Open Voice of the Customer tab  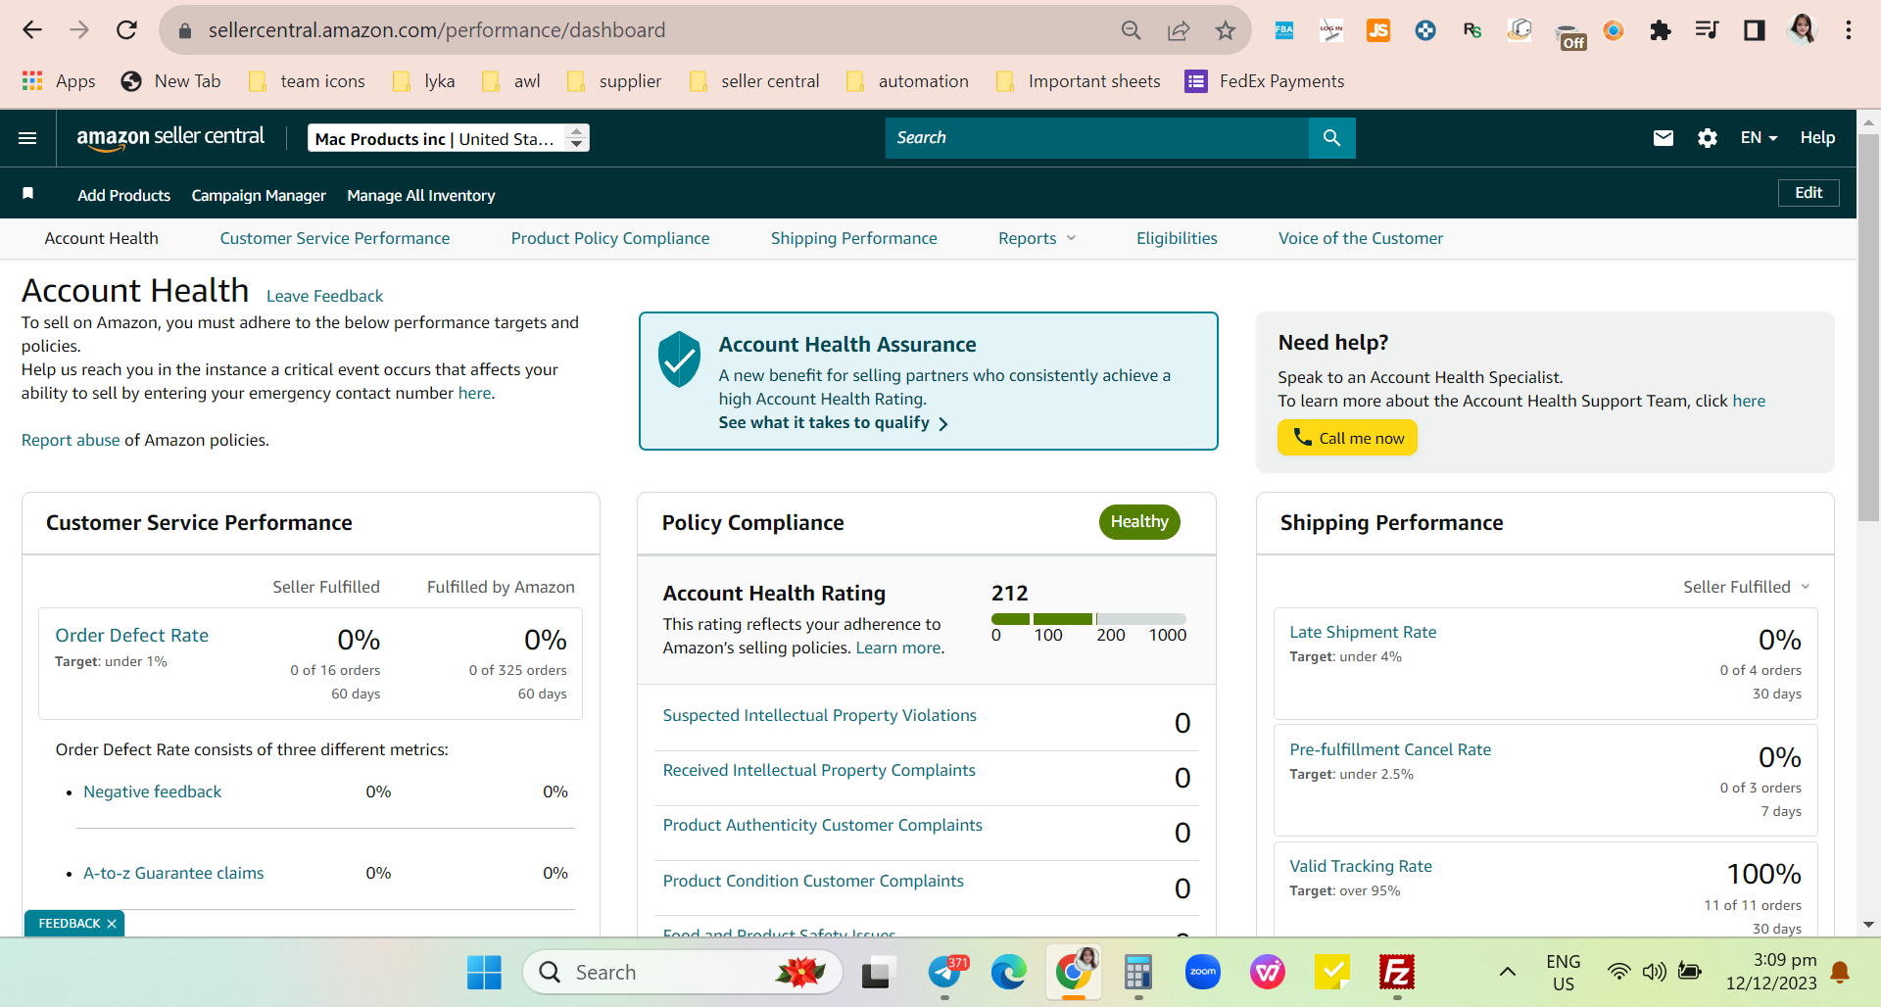(x=1361, y=238)
